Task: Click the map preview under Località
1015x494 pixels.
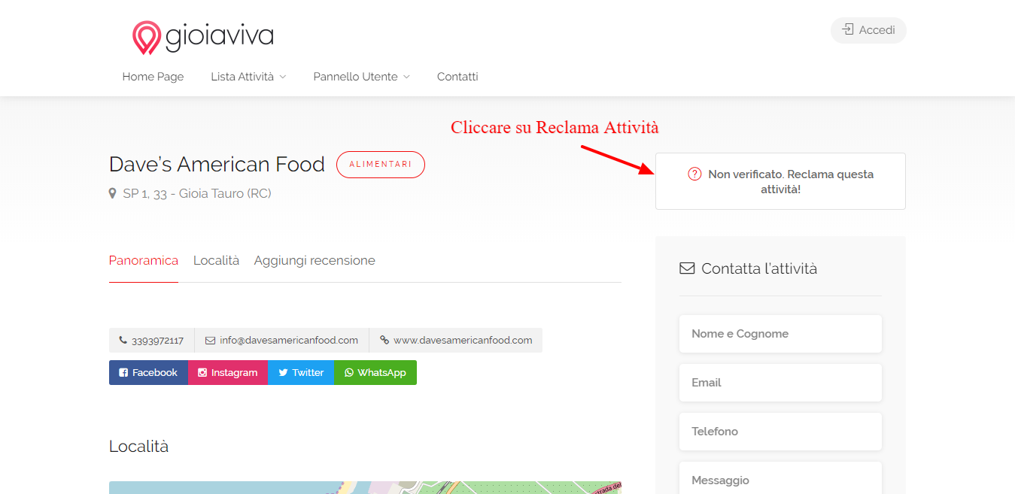Action: tap(365, 487)
